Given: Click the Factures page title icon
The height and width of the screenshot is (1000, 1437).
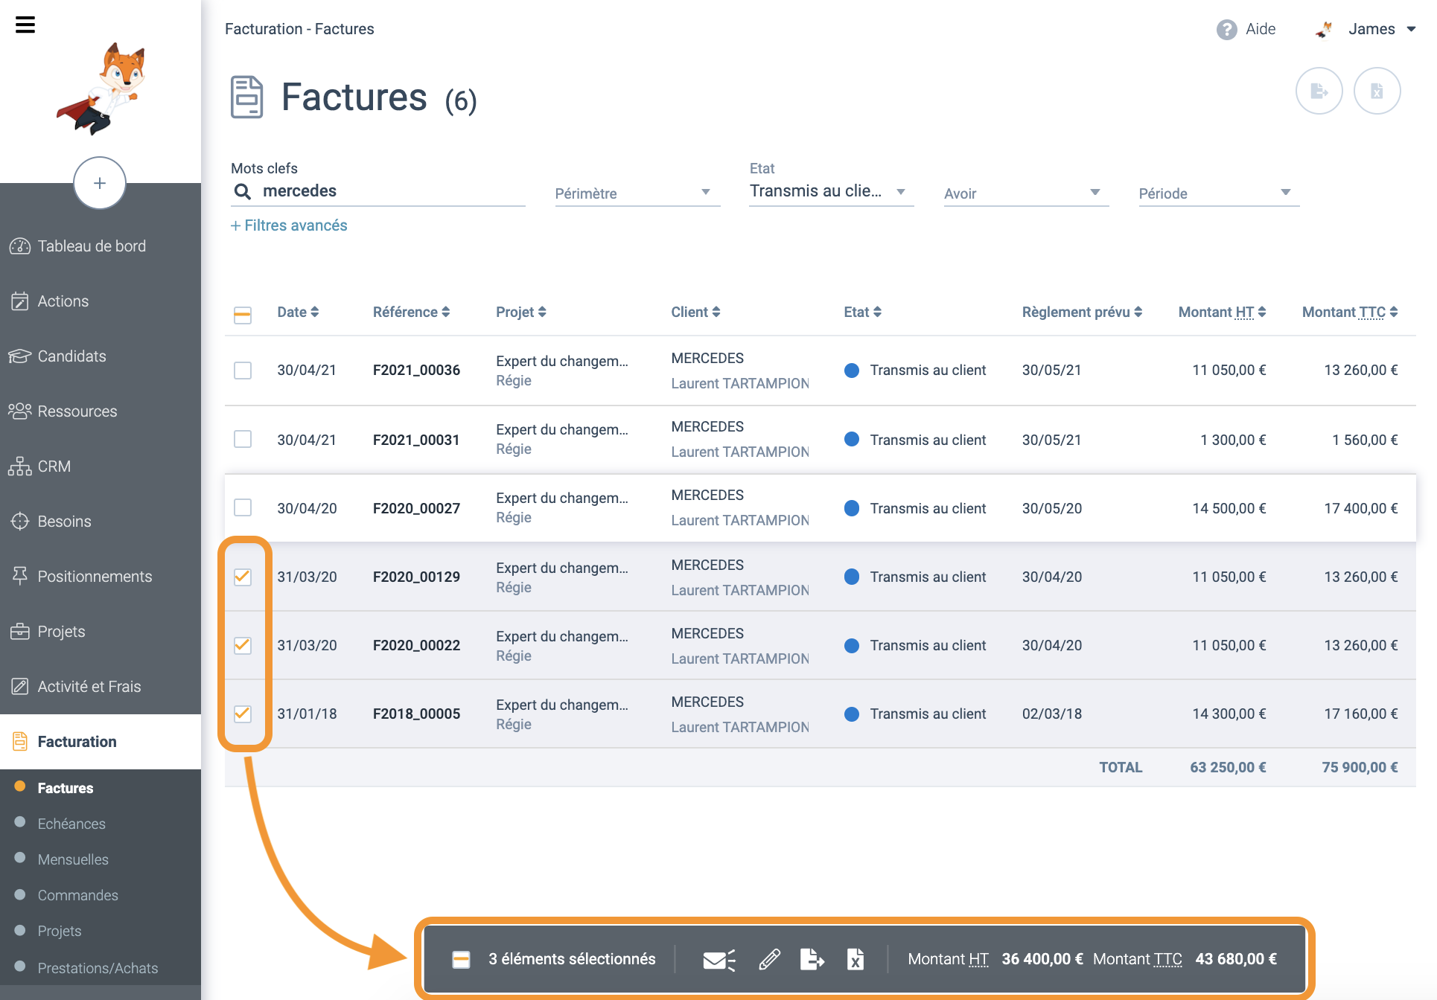Looking at the screenshot, I should pyautogui.click(x=246, y=97).
